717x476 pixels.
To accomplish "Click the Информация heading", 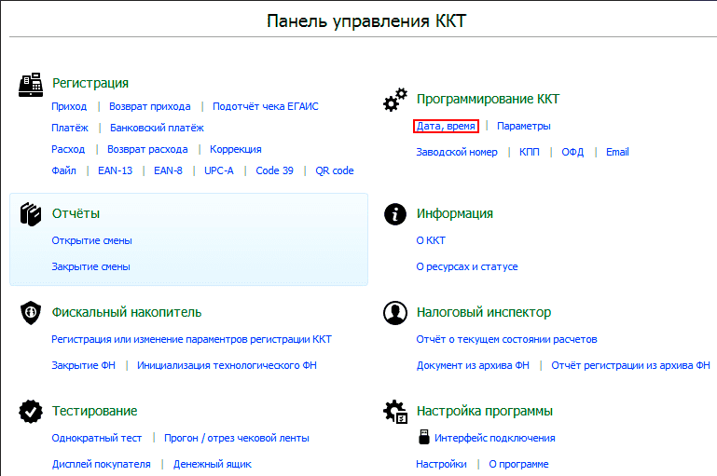I will click(x=454, y=213).
